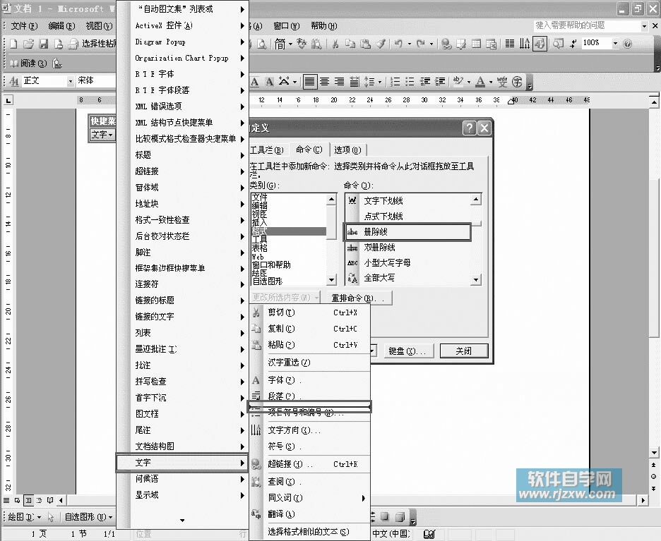Click the Redo arrow icon
This screenshot has width=661, height=541.
(420, 43)
